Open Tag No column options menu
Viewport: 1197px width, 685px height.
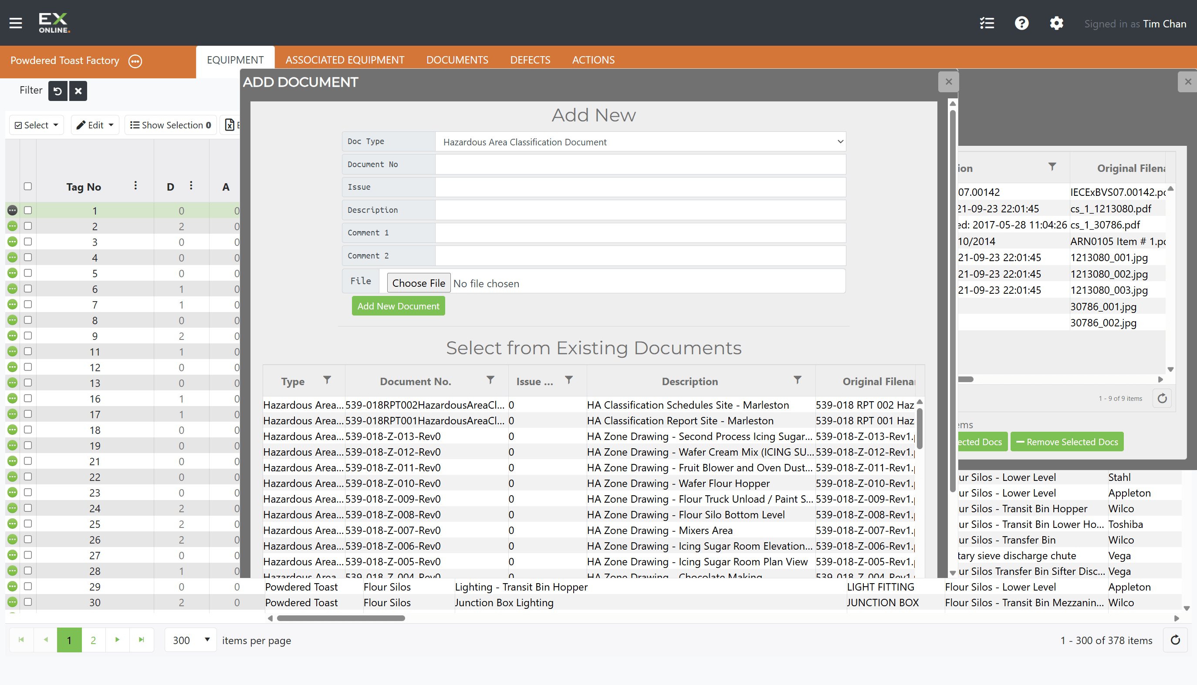tap(135, 185)
